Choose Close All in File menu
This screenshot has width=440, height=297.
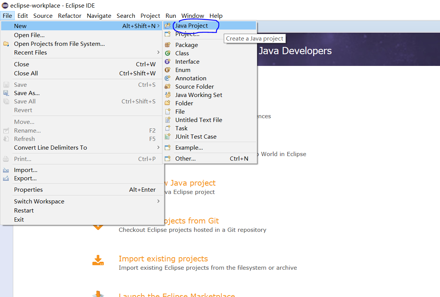(82, 73)
